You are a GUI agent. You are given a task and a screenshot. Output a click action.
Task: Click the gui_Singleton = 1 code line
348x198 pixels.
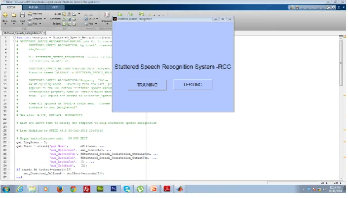coord(32,142)
